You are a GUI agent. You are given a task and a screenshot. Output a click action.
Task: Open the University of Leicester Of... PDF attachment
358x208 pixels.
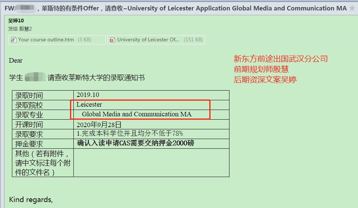[x=156, y=40]
